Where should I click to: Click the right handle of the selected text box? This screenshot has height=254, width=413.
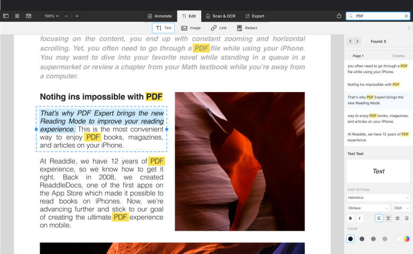pos(167,129)
